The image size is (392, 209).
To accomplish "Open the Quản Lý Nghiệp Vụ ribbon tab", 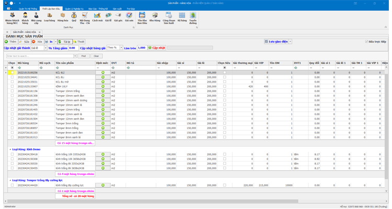I will [x=73, y=9].
